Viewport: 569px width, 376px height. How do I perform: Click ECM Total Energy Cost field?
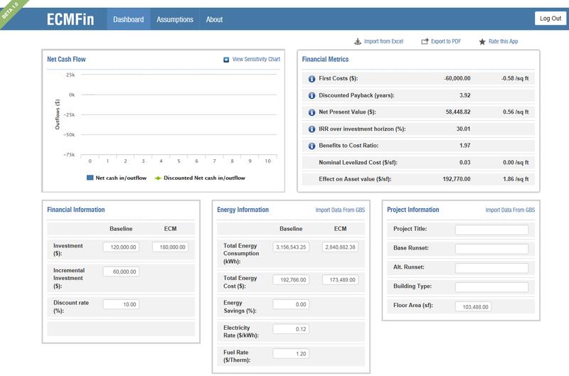[x=341, y=279]
